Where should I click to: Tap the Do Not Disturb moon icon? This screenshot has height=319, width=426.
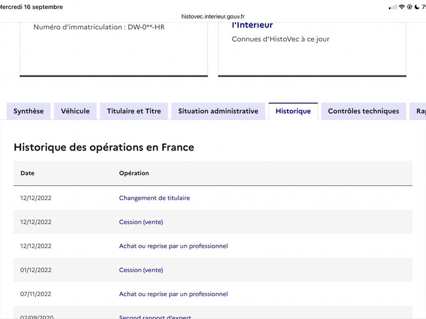click(x=417, y=7)
